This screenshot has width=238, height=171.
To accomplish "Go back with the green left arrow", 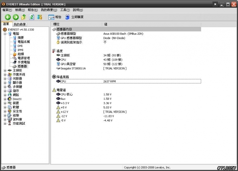I will [8, 17].
